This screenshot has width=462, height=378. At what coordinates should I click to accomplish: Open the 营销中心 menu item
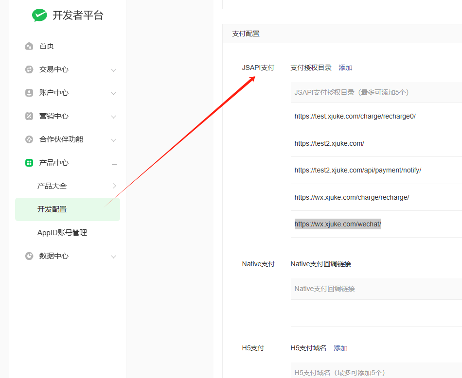54,116
